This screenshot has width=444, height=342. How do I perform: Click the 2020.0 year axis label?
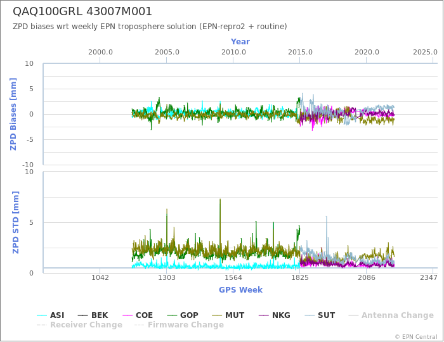[367, 53]
